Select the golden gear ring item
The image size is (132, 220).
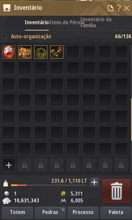[x=41, y=52]
